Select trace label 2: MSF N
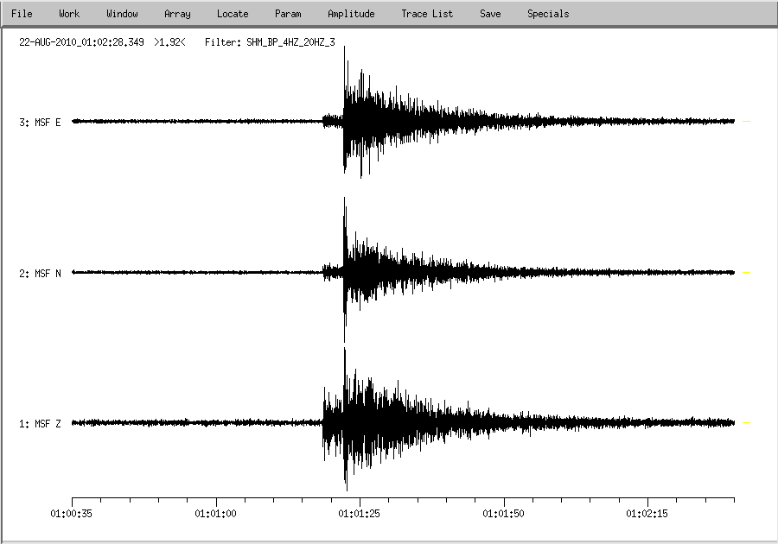The height and width of the screenshot is (544, 778). click(40, 274)
